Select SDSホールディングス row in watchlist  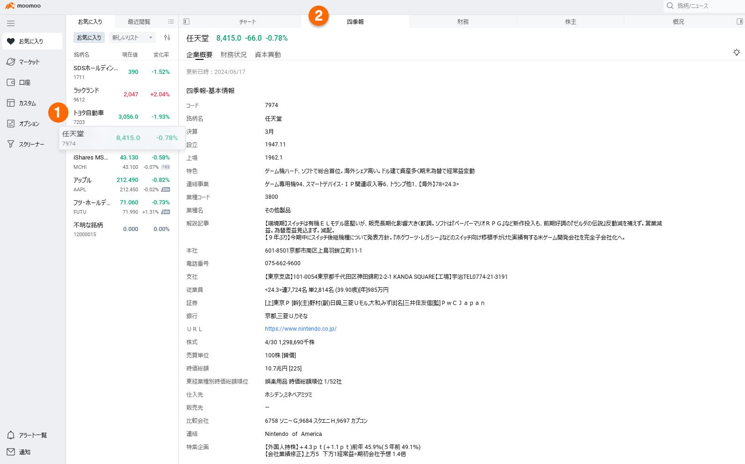pyautogui.click(x=122, y=72)
